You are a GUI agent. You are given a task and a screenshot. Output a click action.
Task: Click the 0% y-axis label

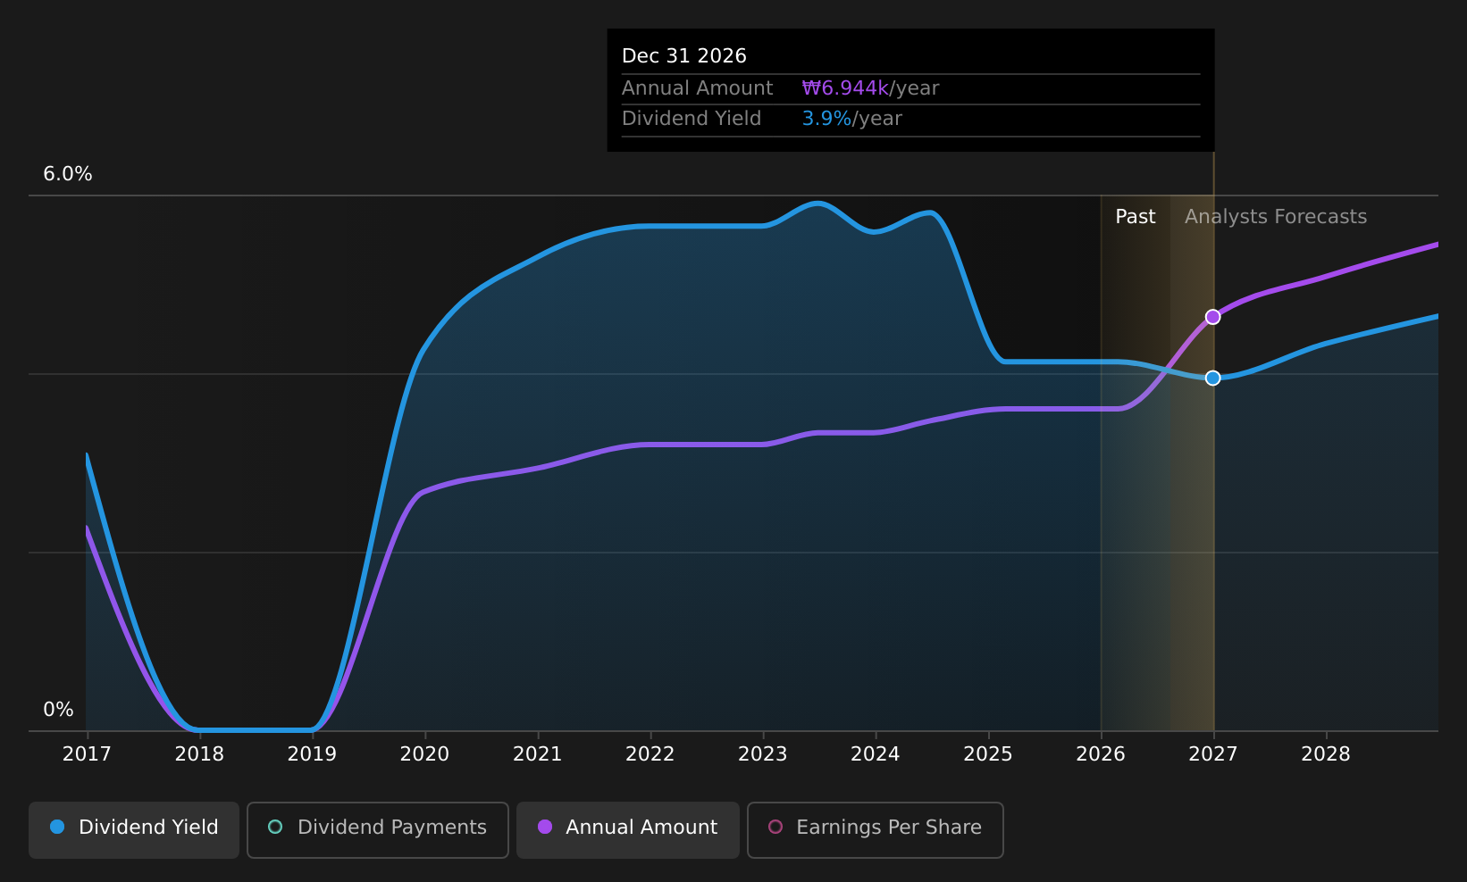click(58, 710)
